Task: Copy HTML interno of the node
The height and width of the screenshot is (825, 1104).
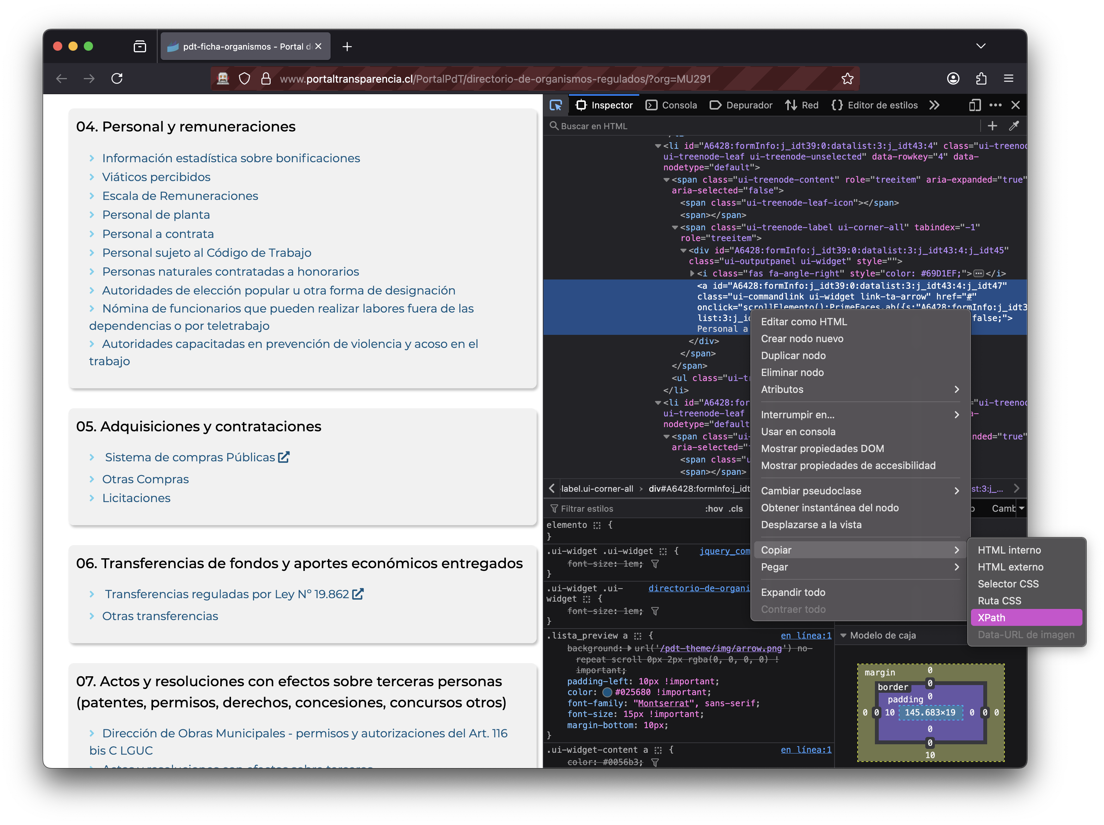Action: [1027, 550]
